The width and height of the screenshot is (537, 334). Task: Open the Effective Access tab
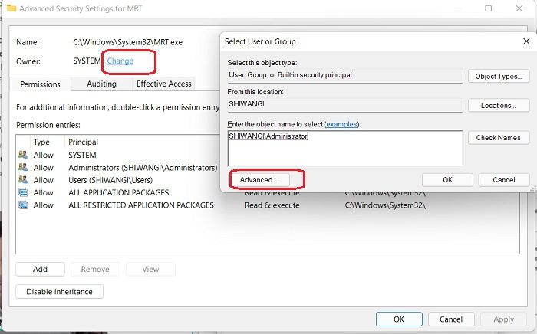tap(163, 83)
